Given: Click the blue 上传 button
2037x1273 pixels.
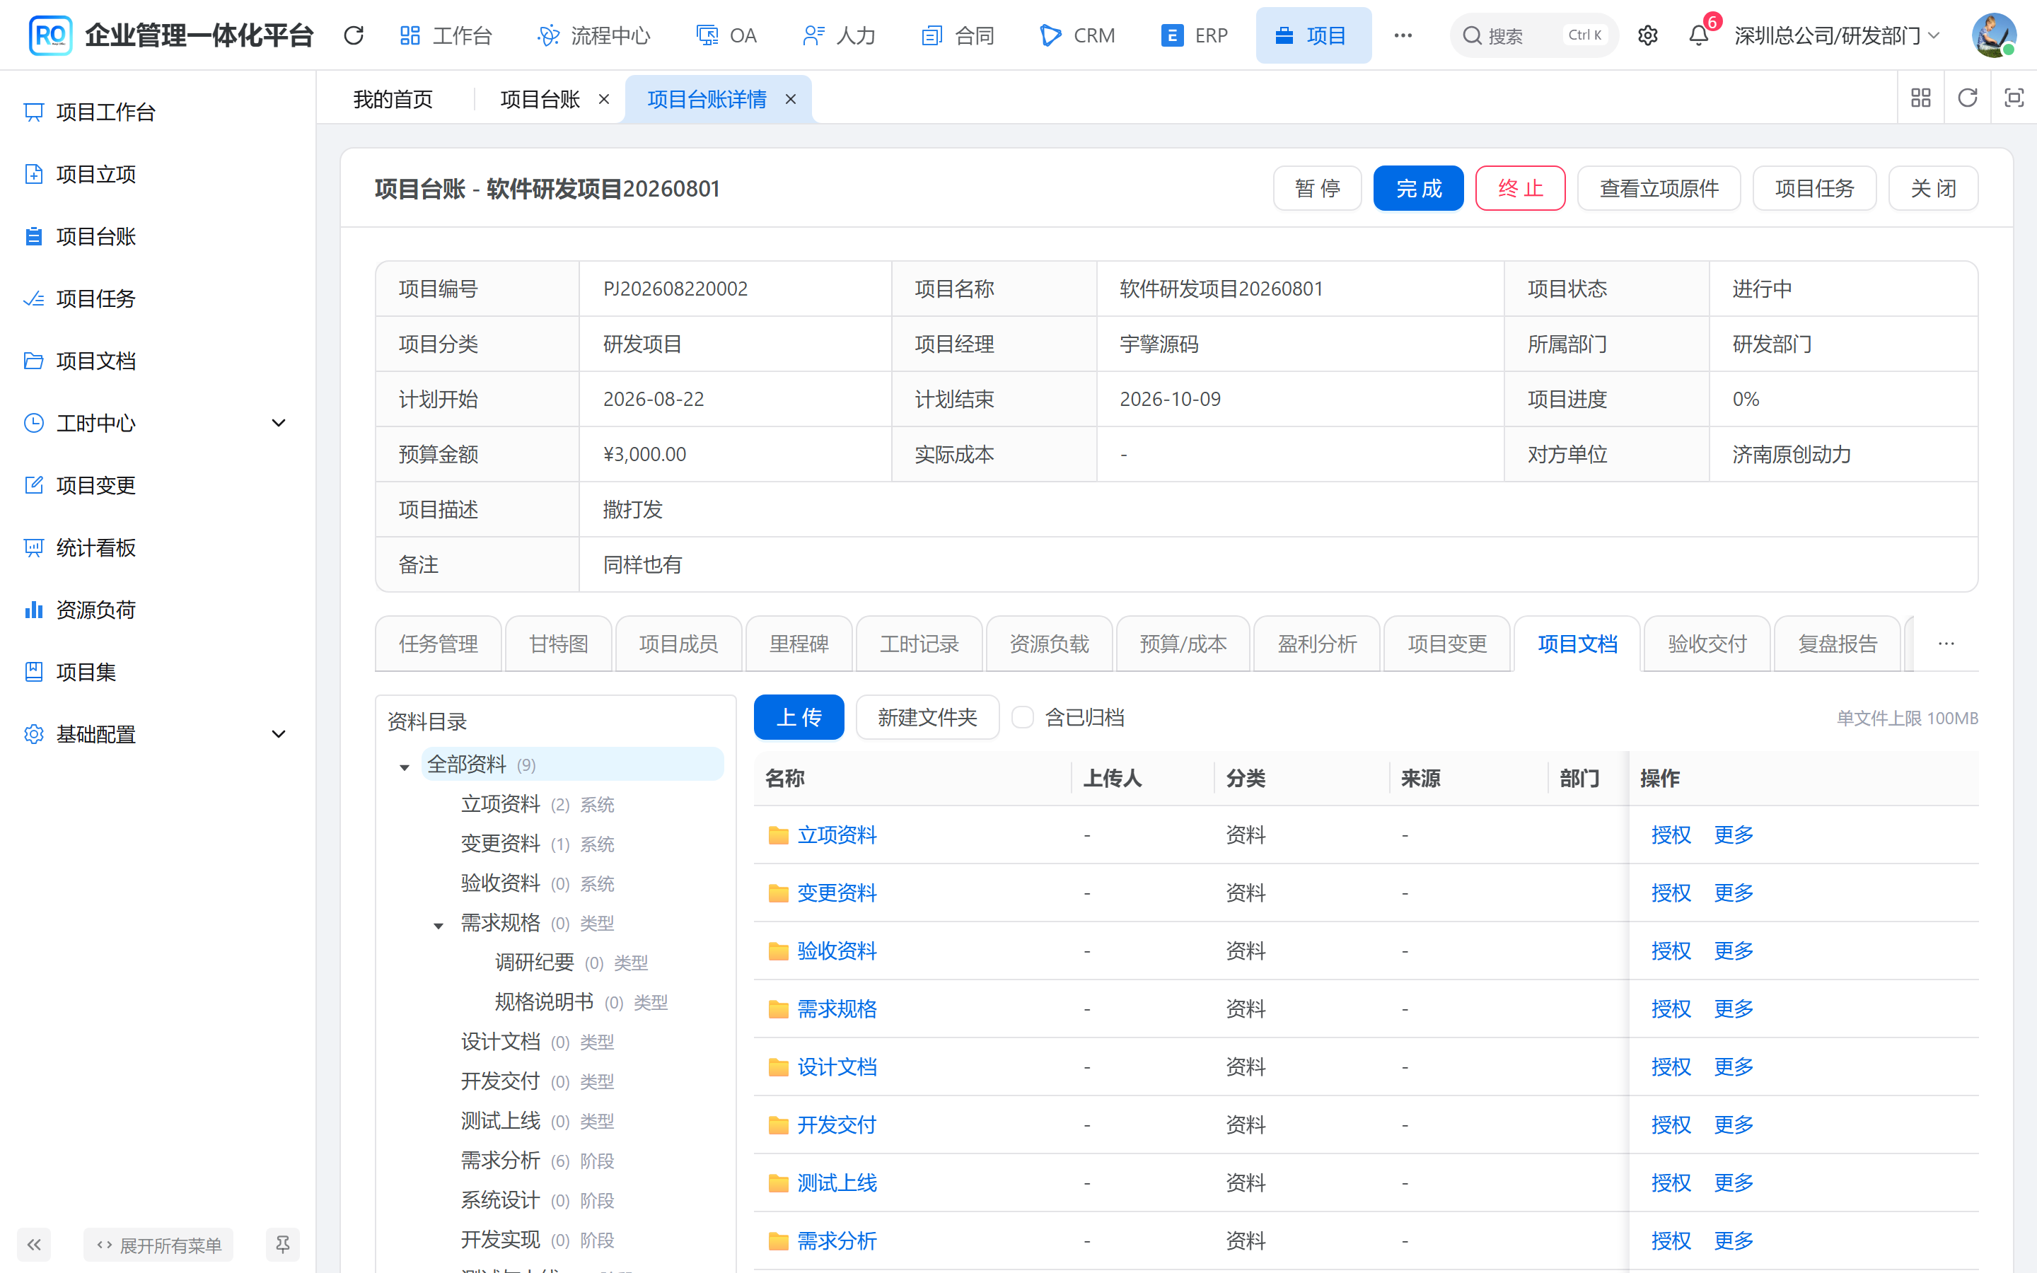Looking at the screenshot, I should pyautogui.click(x=799, y=717).
